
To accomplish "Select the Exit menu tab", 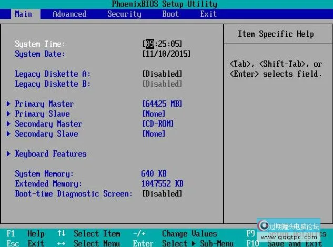I will [x=208, y=14].
